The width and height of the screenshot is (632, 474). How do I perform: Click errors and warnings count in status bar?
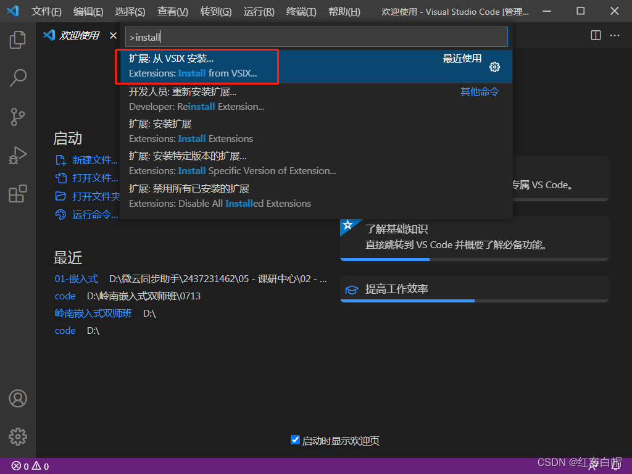[31, 466]
